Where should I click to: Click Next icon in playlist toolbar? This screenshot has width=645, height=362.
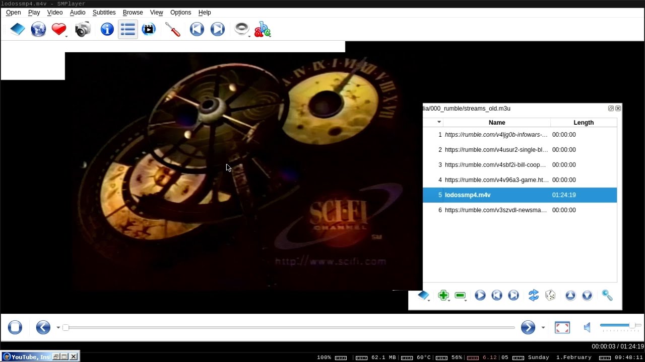point(513,296)
